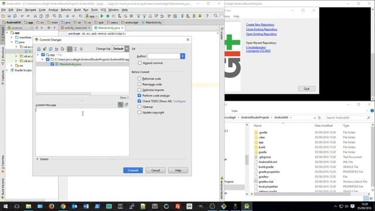Click the Open folder icon in main toolbar

coord(4,16)
